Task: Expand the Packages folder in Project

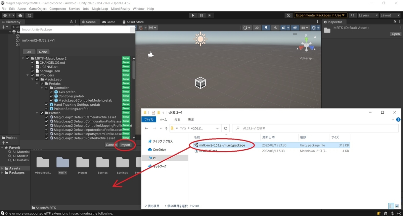Action: pyautogui.click(x=2, y=173)
